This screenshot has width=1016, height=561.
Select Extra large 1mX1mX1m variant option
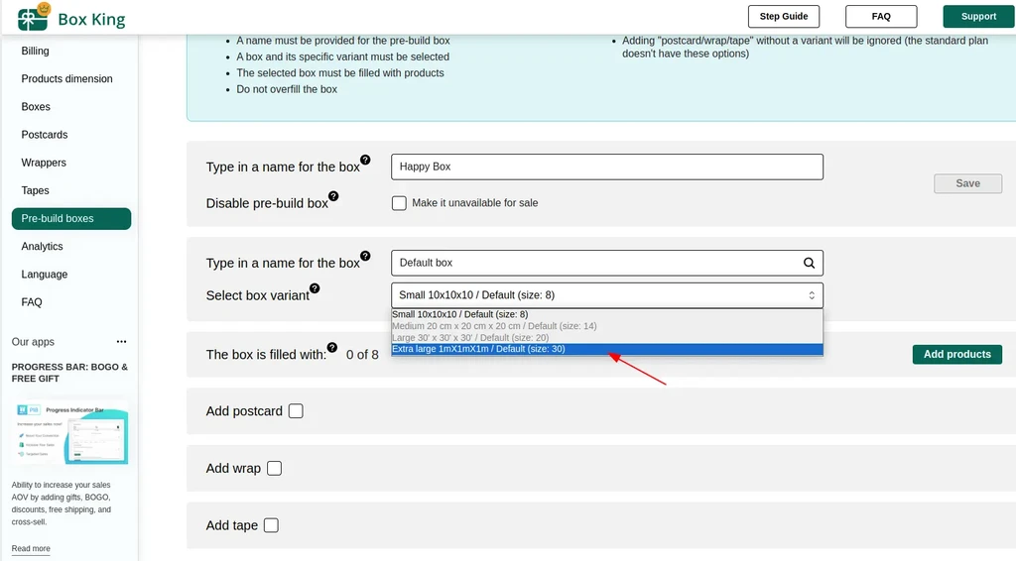(x=607, y=349)
